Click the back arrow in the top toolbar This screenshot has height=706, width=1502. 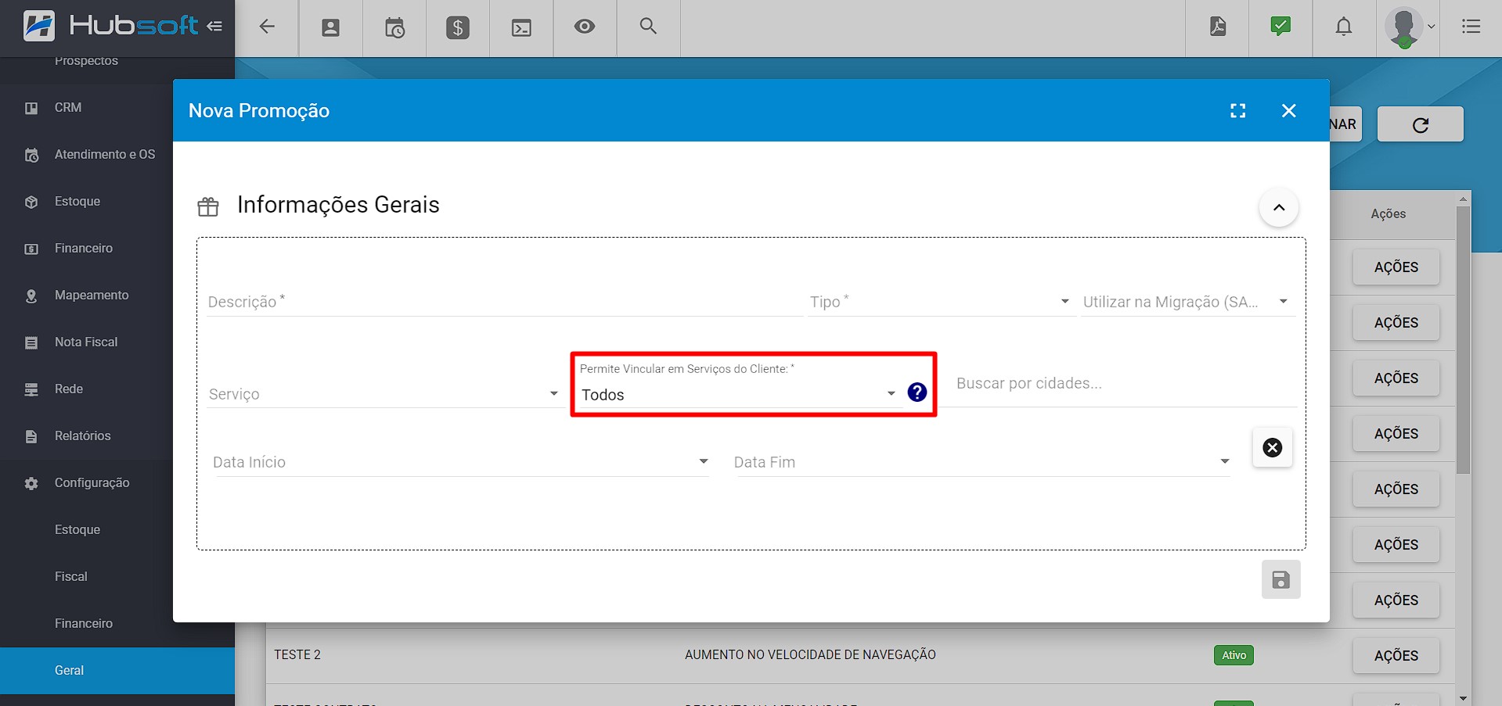pyautogui.click(x=267, y=27)
